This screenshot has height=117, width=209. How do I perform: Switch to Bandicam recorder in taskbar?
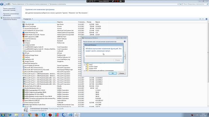(50, 115)
